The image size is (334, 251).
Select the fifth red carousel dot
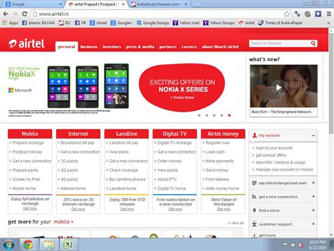(x=229, y=115)
